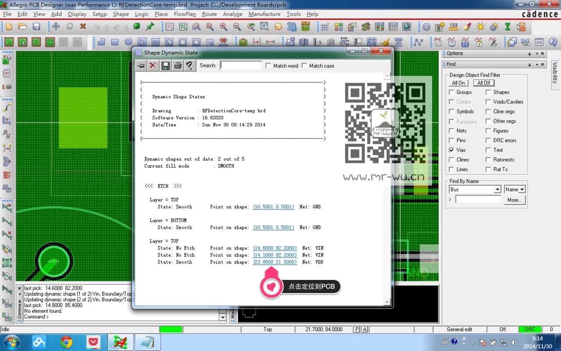The image size is (561, 351).
Task: Check the DRC errors find filter
Action: [488, 140]
